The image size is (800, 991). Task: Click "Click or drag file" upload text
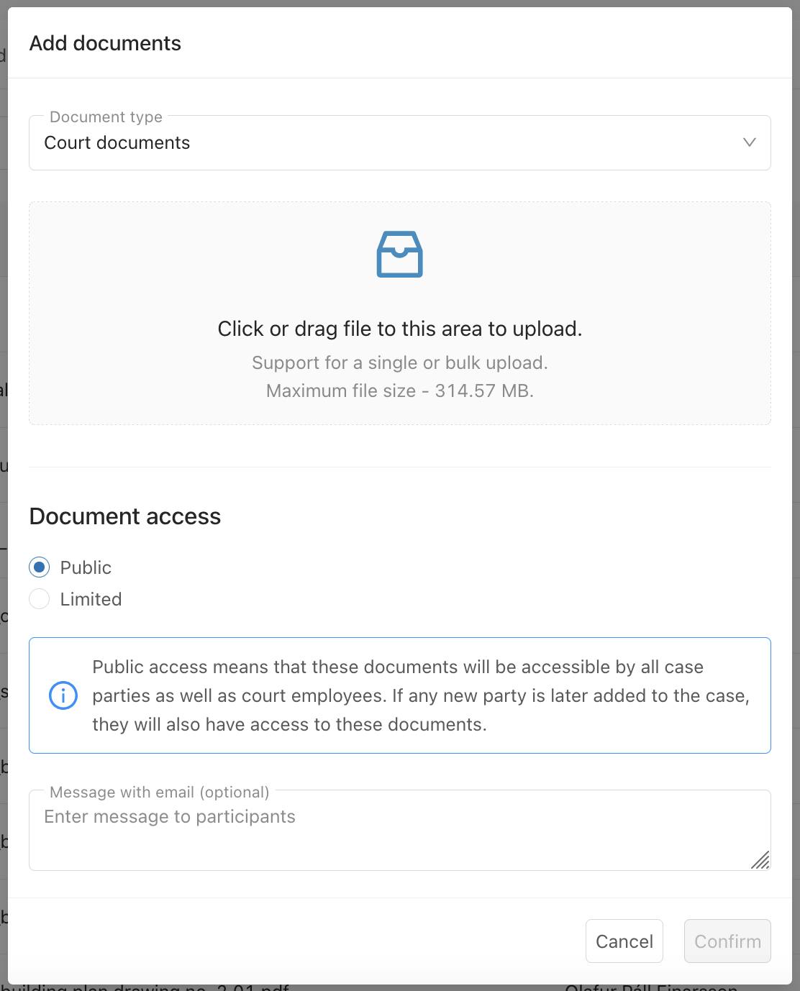[x=399, y=329]
